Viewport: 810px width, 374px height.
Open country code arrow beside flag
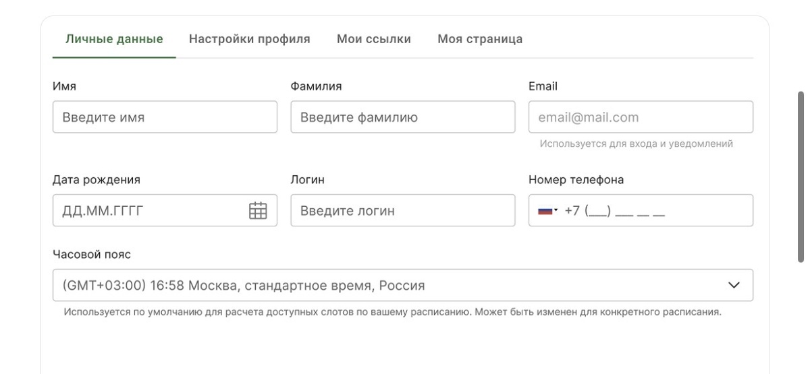point(556,211)
